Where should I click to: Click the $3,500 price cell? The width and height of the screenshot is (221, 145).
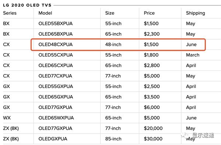(152, 97)
